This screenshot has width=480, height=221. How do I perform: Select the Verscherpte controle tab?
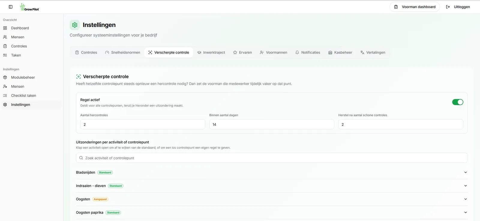coord(169,52)
